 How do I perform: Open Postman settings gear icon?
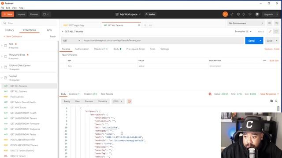(x=238, y=14)
